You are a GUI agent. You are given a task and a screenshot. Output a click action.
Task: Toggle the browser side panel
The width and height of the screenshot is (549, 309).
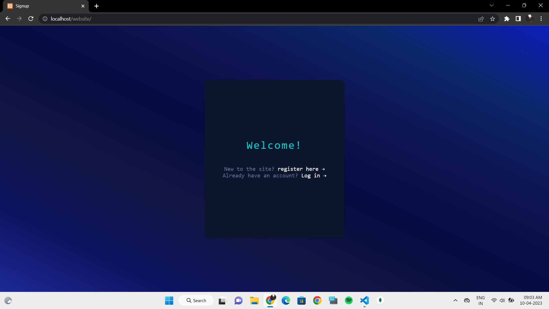click(x=518, y=19)
